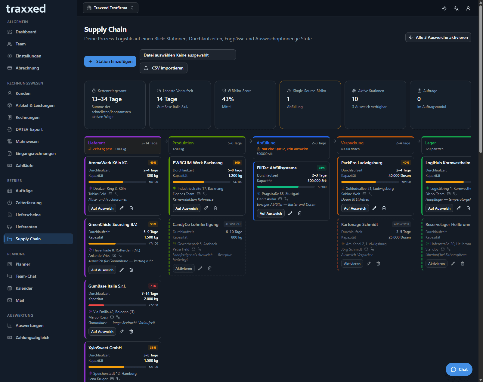
Task: Open the user profile icon
Action: tap(468, 8)
